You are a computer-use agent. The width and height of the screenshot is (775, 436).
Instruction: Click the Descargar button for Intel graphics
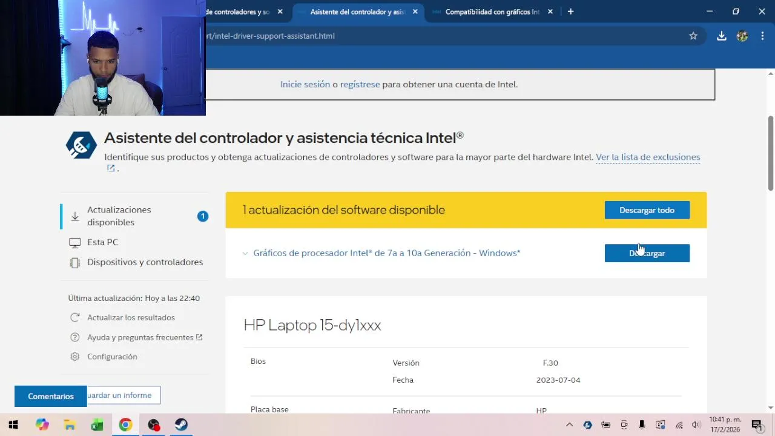[x=647, y=253]
